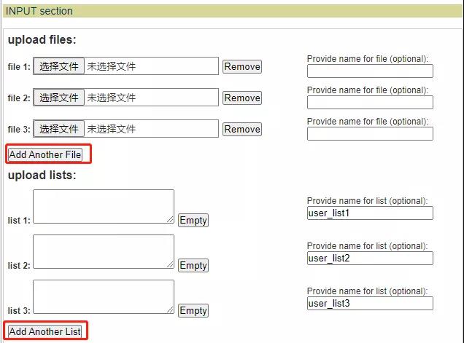Focus the list 1 text area
The height and width of the screenshot is (343, 464).
coord(104,206)
